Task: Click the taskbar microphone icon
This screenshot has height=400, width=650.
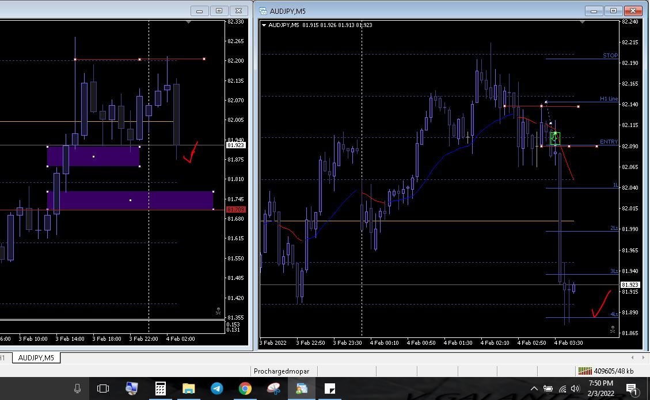Action: (x=77, y=389)
